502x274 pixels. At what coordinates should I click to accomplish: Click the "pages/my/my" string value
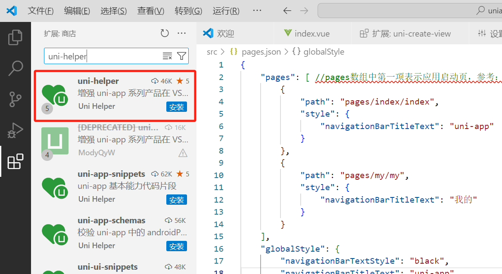(372, 175)
